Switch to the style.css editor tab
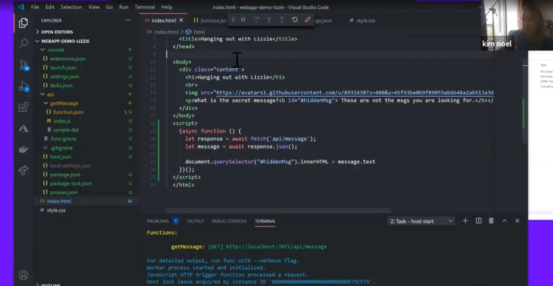 [363, 21]
